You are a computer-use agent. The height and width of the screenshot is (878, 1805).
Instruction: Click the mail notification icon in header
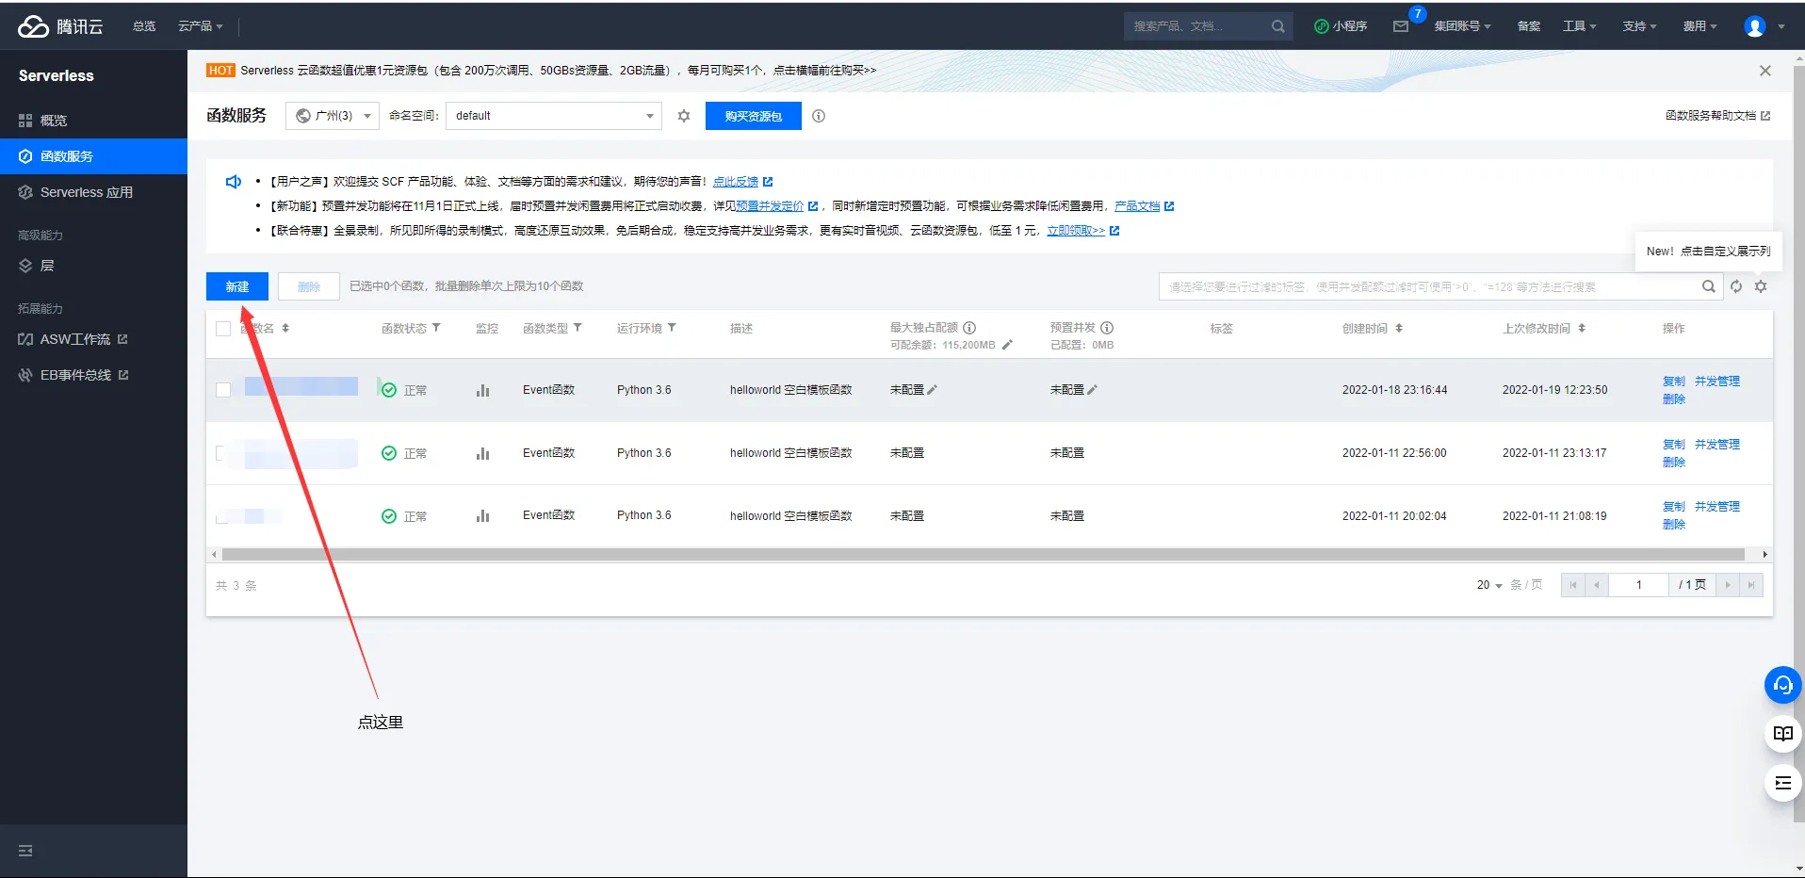[x=1401, y=26]
